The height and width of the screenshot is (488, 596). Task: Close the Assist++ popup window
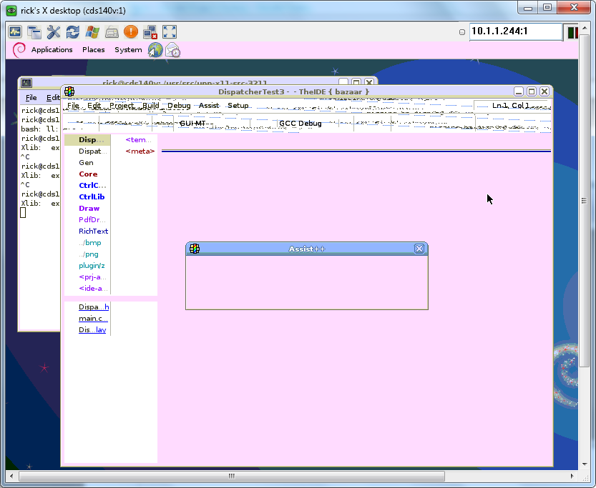tap(419, 249)
